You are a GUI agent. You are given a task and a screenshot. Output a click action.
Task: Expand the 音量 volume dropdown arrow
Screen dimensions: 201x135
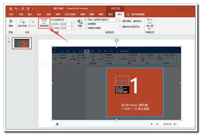click(x=80, y=29)
